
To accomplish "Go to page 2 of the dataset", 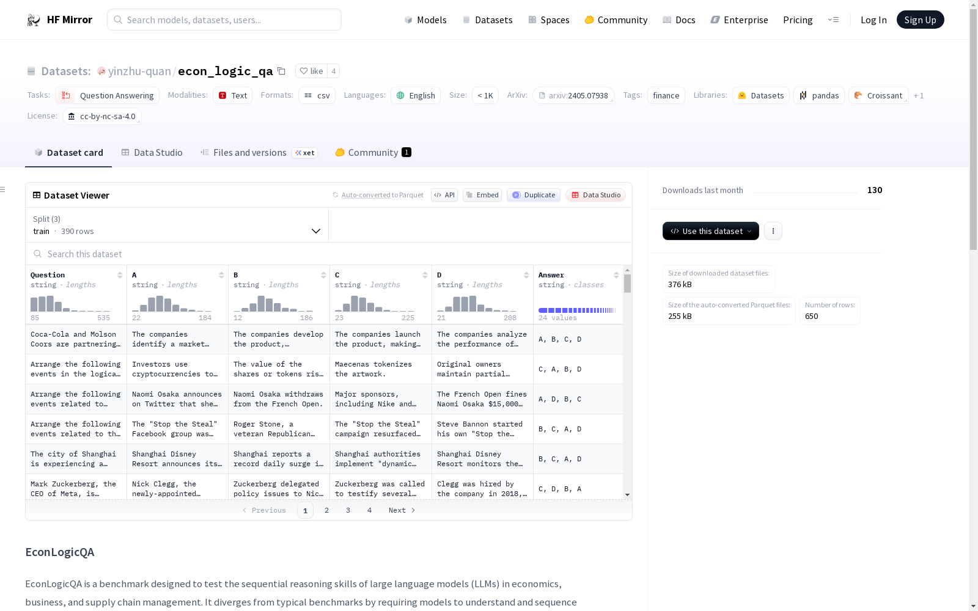I will (x=327, y=510).
